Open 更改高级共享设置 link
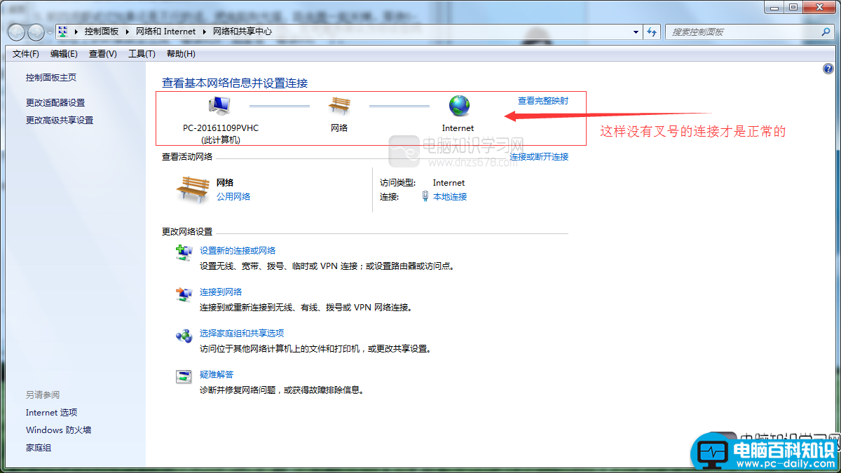841x473 pixels. click(x=60, y=120)
